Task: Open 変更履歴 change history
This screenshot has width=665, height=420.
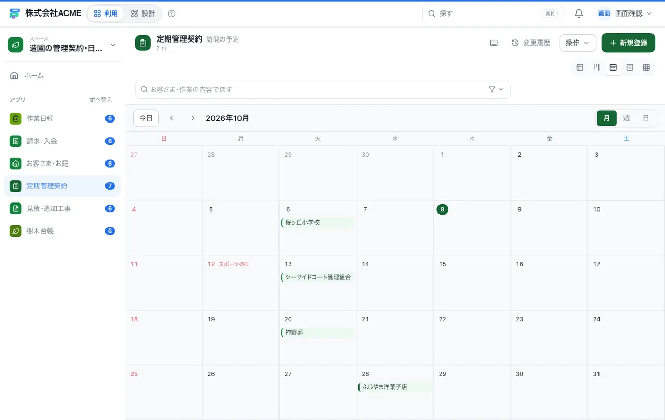Action: [531, 43]
